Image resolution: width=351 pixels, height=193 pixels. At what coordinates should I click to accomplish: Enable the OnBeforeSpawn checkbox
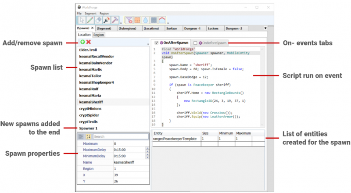tap(195, 43)
